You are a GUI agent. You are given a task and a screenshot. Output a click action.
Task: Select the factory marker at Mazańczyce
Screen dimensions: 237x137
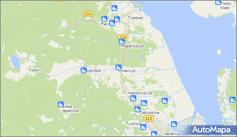122,41
